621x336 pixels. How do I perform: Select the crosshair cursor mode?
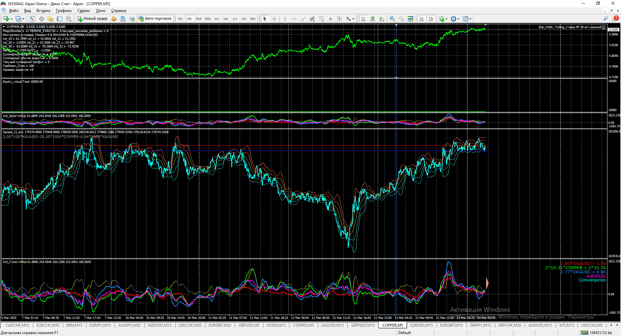click(274, 19)
